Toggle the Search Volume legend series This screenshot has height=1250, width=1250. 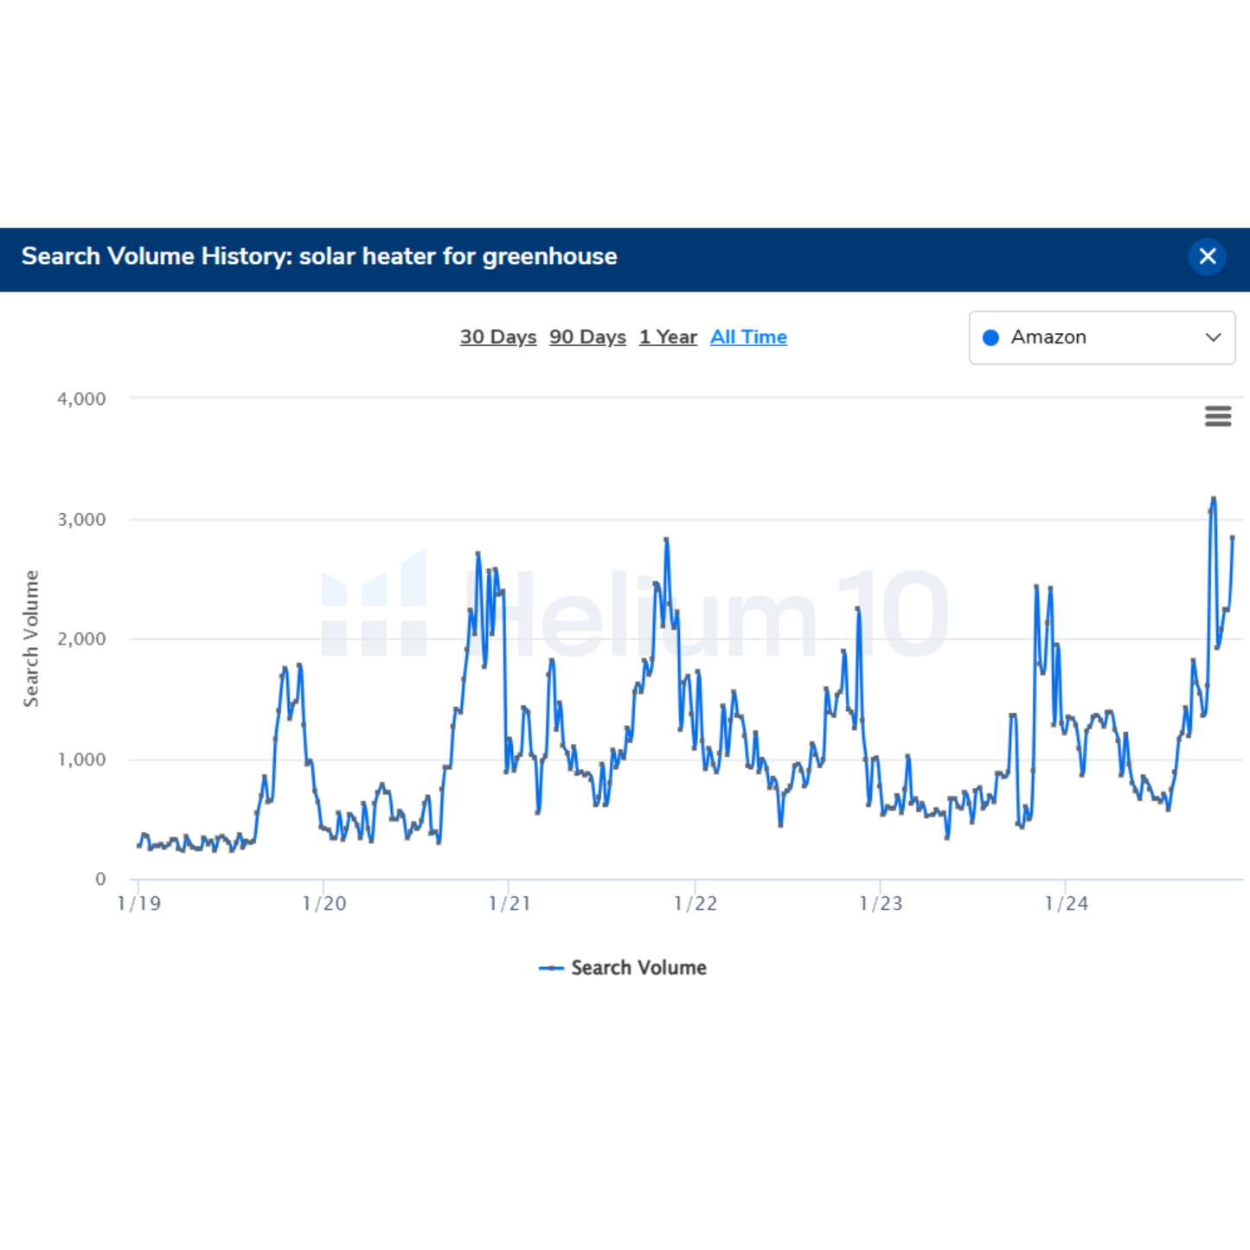pyautogui.click(x=623, y=968)
